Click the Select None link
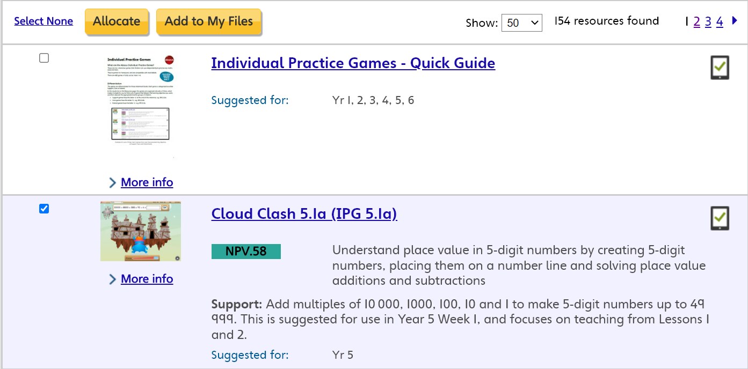Image resolution: width=748 pixels, height=369 pixels. (43, 21)
